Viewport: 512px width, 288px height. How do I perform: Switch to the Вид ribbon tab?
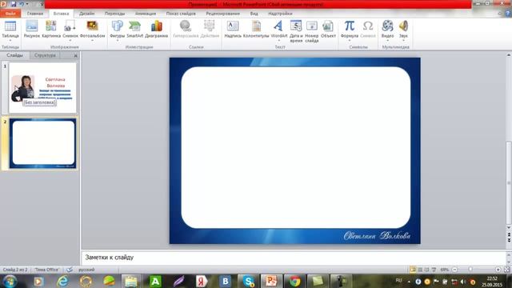pyautogui.click(x=254, y=14)
